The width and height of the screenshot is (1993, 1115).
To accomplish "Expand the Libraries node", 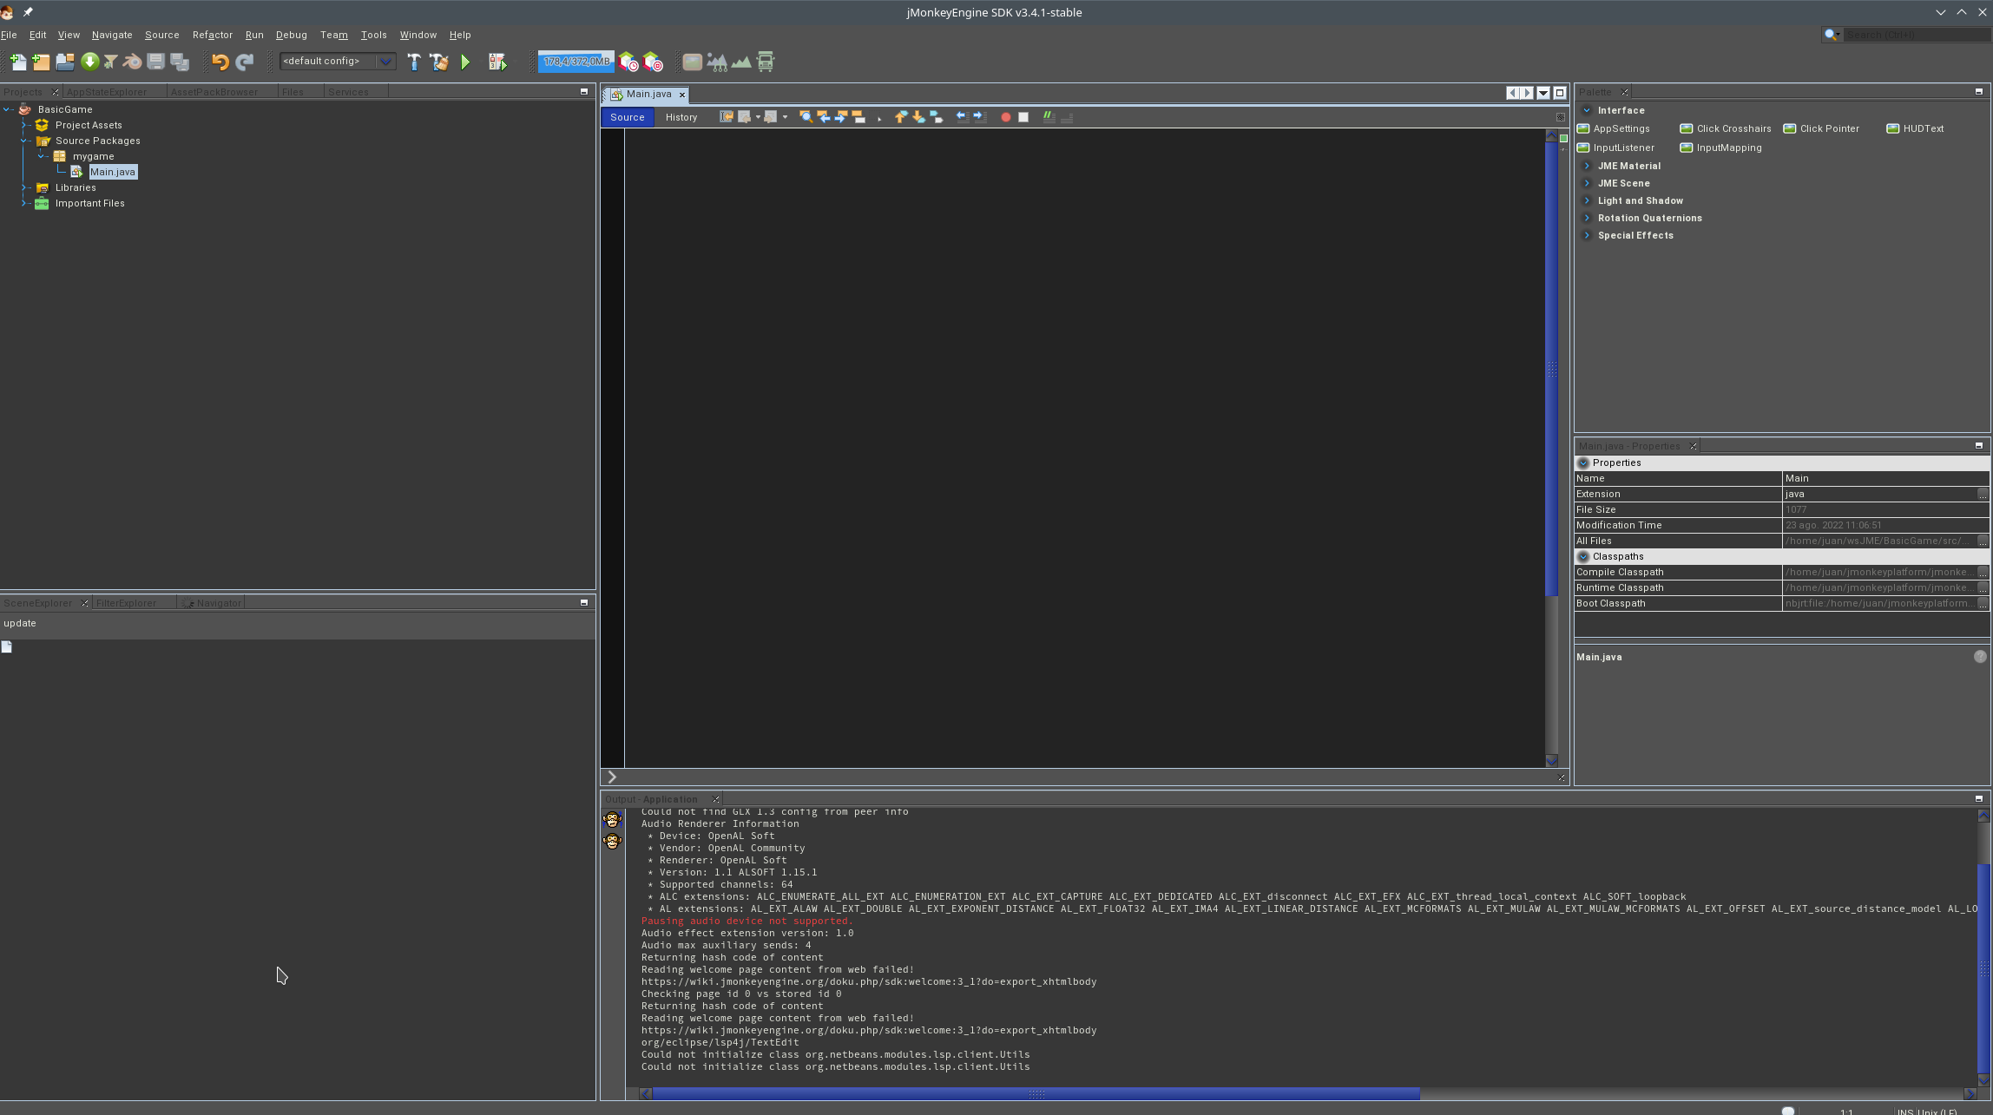I will [25, 187].
